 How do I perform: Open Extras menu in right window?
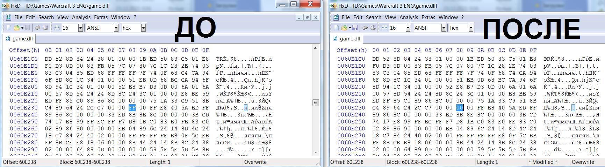428,17
